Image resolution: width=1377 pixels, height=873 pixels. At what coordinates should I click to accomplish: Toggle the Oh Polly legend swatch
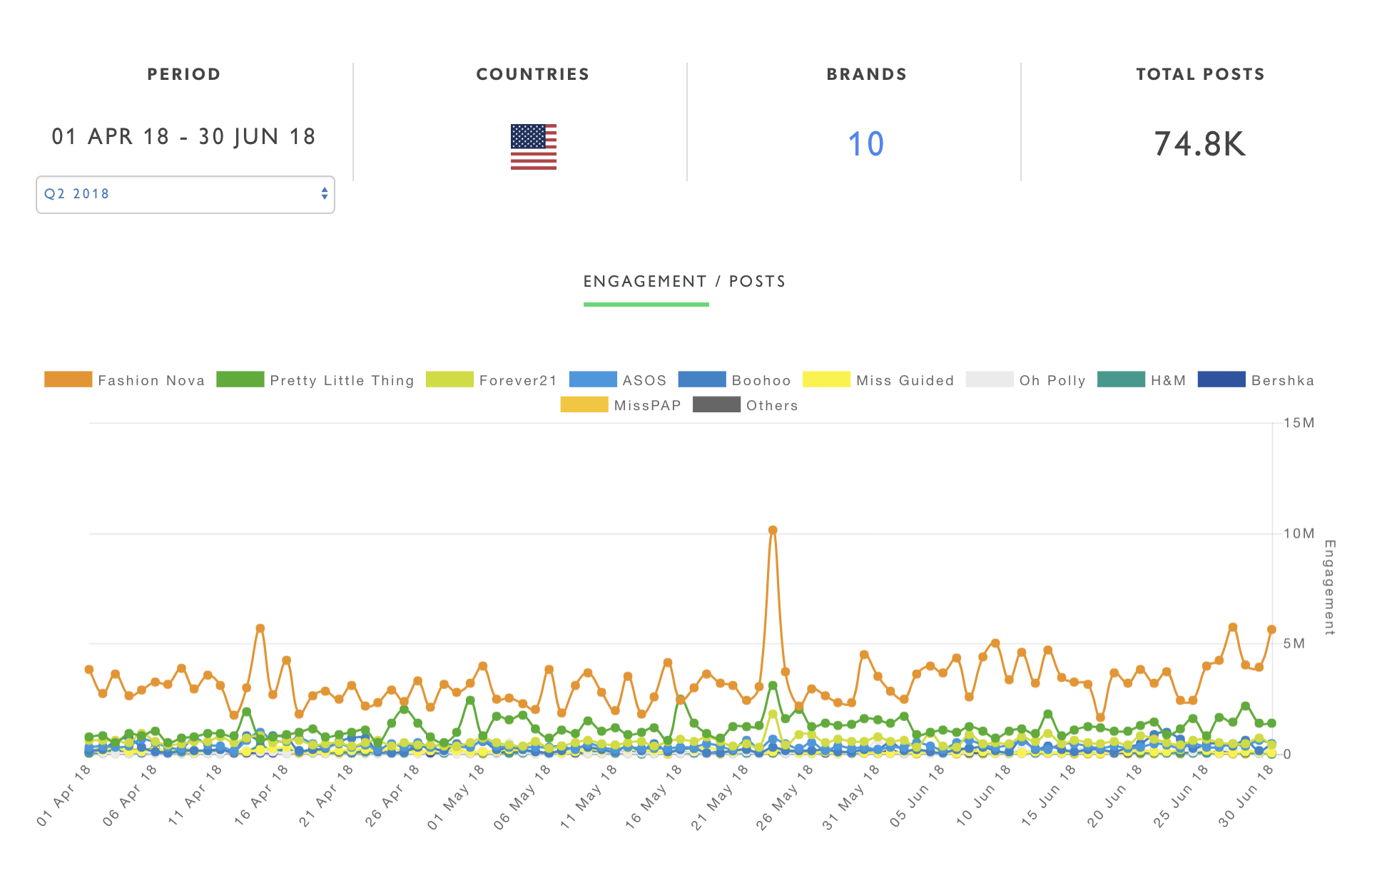pyautogui.click(x=990, y=379)
